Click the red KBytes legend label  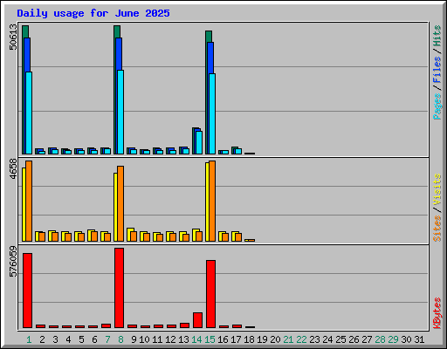click(437, 313)
